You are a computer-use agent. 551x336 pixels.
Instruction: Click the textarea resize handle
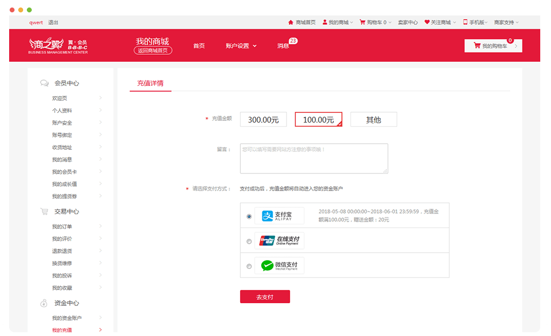pyautogui.click(x=385, y=171)
